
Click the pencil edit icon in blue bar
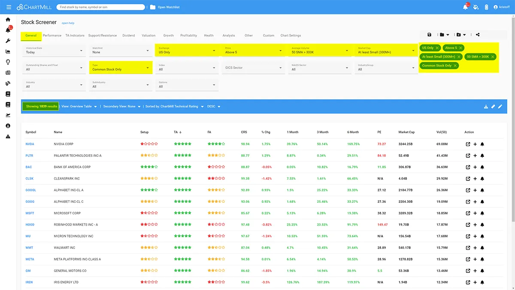click(500, 107)
